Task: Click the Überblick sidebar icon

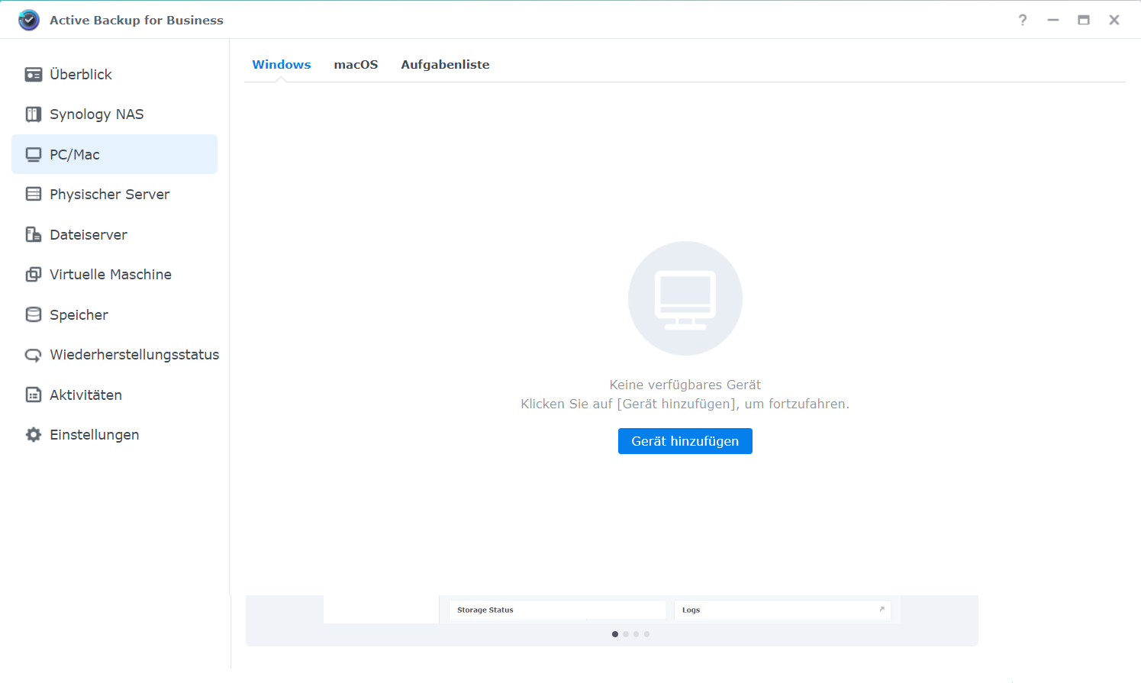Action: (x=34, y=74)
